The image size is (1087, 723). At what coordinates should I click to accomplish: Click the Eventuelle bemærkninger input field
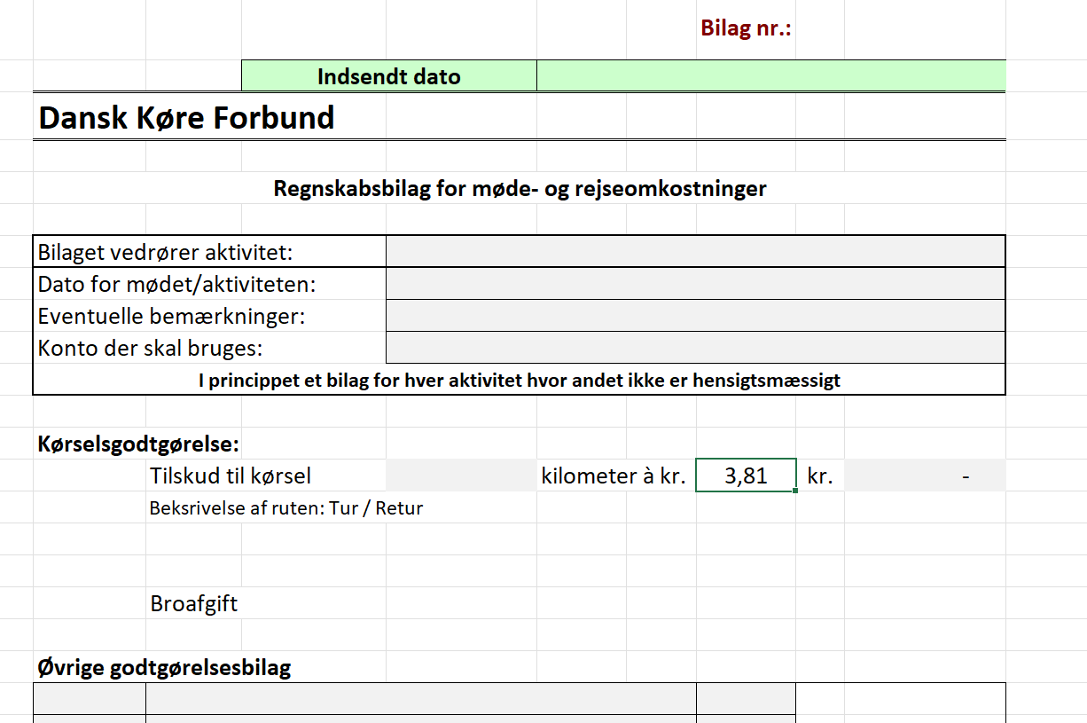(x=695, y=316)
